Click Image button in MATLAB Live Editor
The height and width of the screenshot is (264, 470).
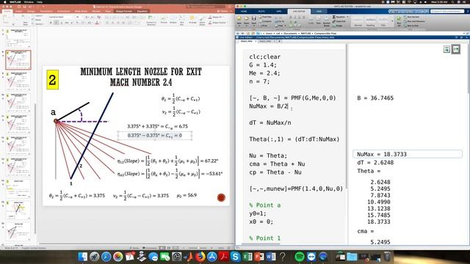(337, 26)
